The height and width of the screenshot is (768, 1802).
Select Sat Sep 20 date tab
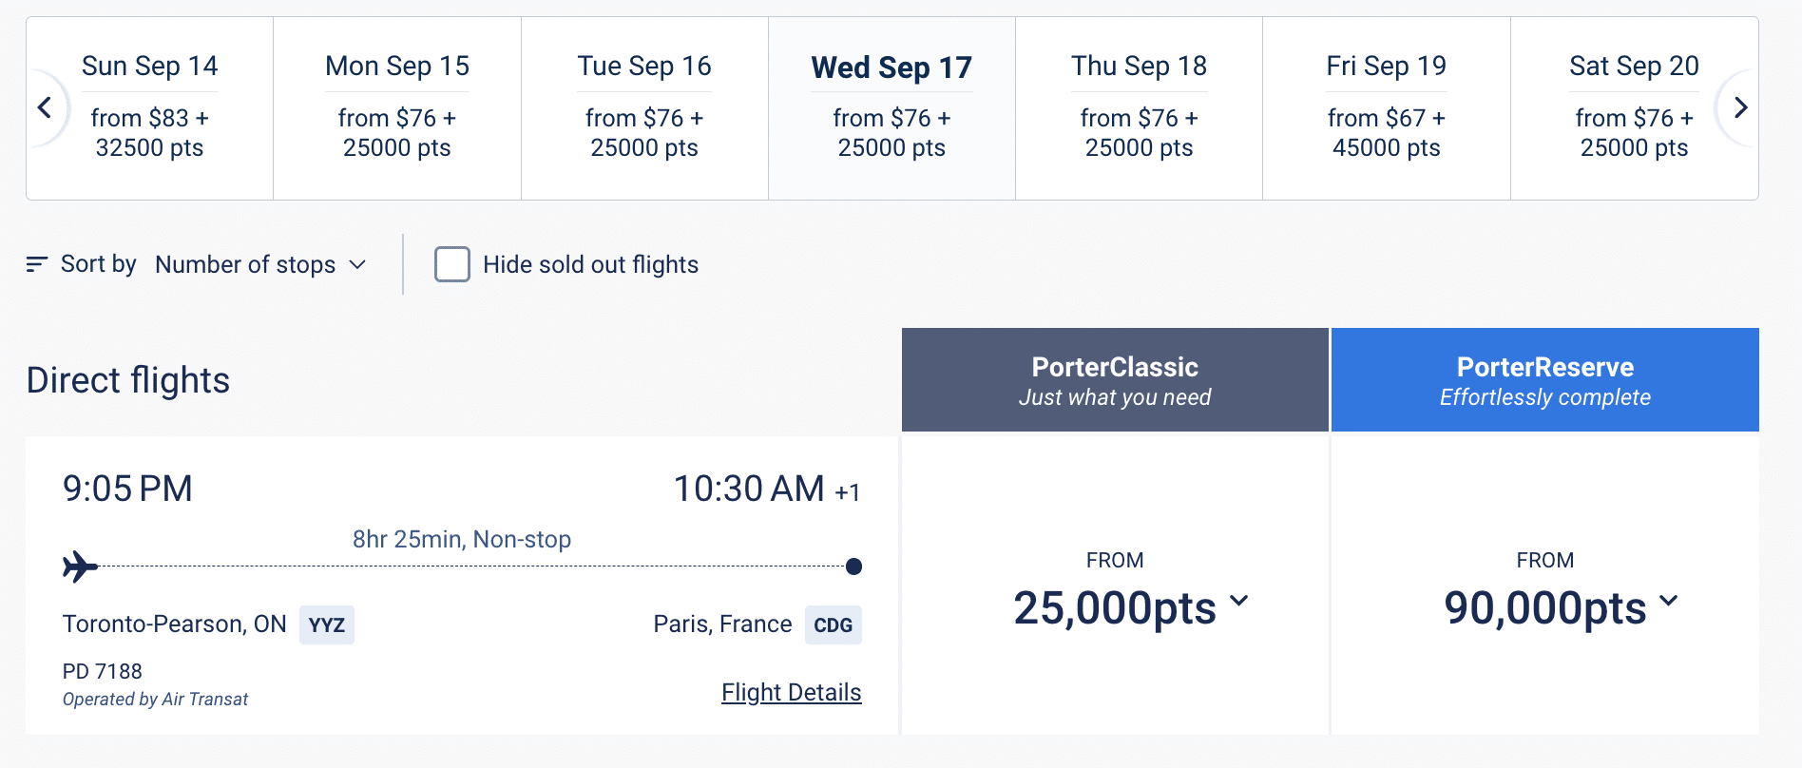(x=1633, y=107)
